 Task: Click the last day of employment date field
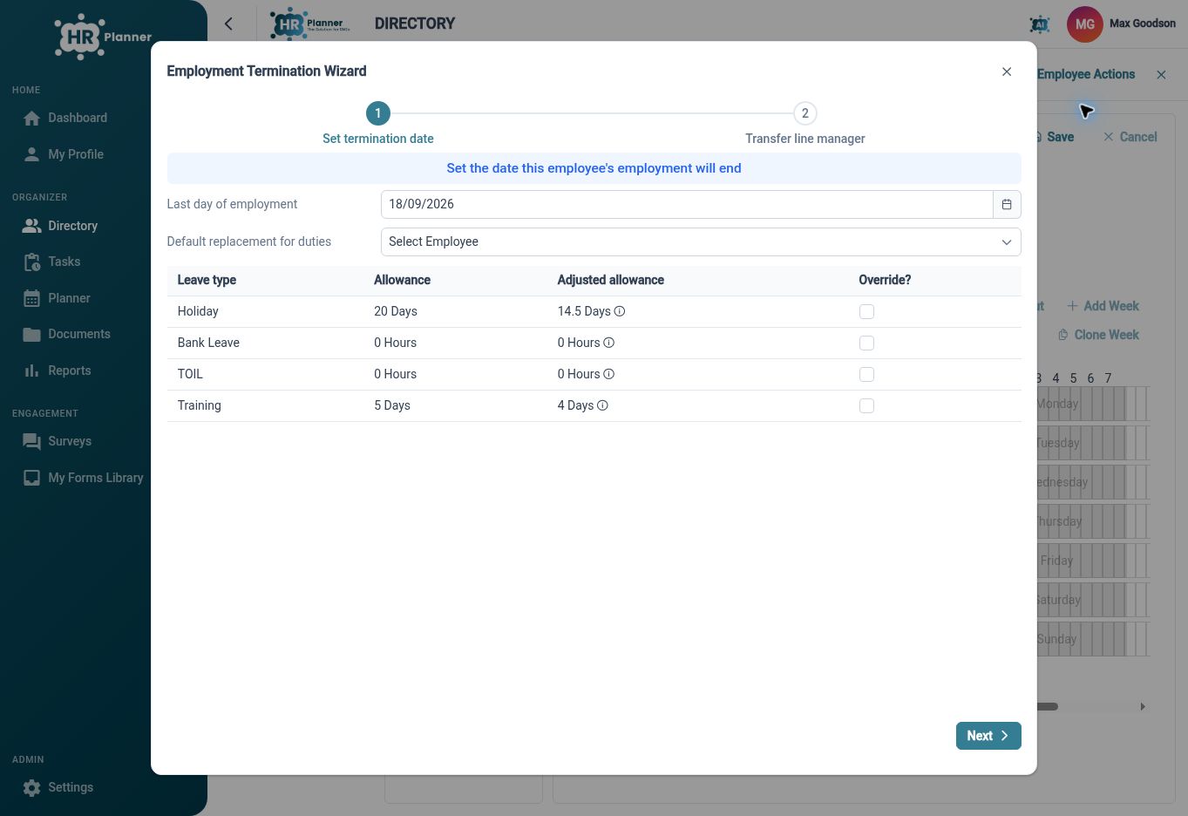[687, 204]
